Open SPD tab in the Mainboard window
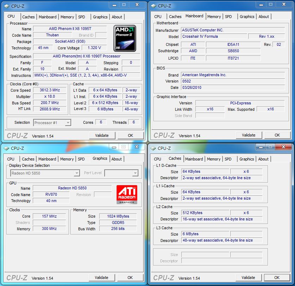Viewport: 295px width, 286px height. [228, 17]
